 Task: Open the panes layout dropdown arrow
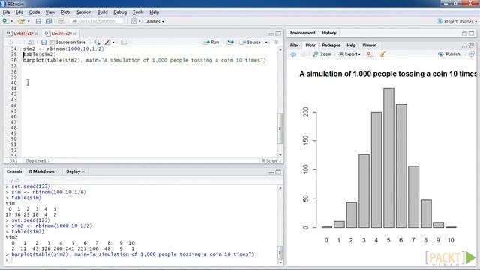pyautogui.click(x=140, y=22)
